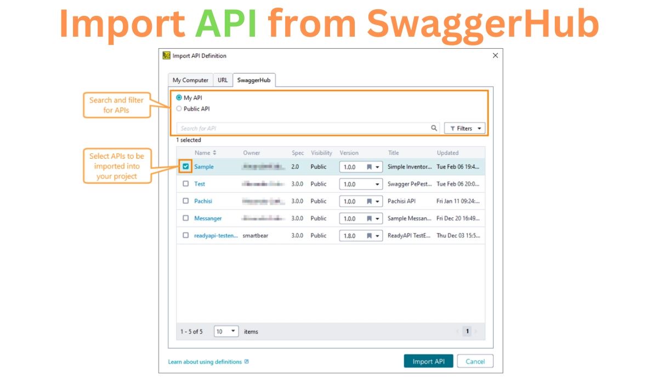The width and height of the screenshot is (658, 383).
Task: Click spec value 2.0 in Sample row
Action: pyautogui.click(x=295, y=166)
